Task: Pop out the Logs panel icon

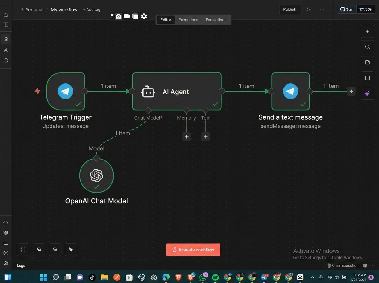Action: tap(365, 266)
